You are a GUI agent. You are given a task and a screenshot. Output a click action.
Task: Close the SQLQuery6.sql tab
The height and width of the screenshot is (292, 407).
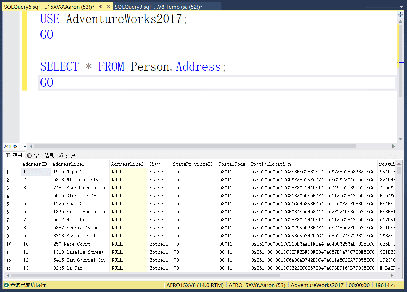(108, 7)
